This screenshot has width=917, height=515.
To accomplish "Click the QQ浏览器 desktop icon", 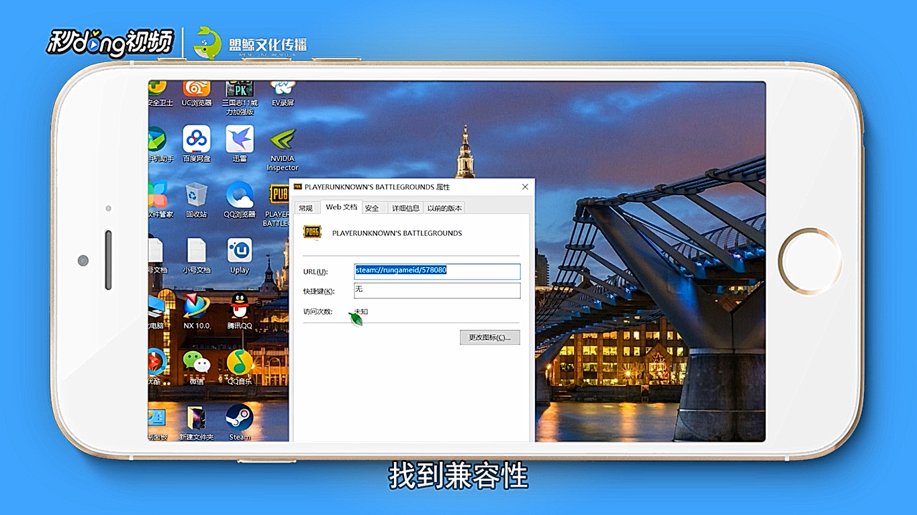I will [240, 200].
